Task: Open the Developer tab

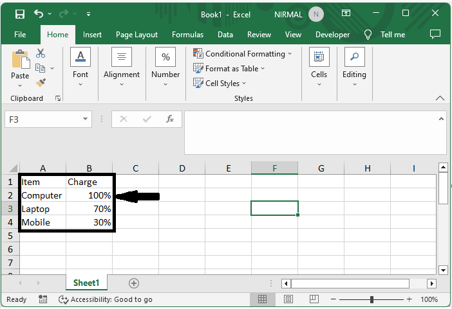Action: pyautogui.click(x=332, y=35)
